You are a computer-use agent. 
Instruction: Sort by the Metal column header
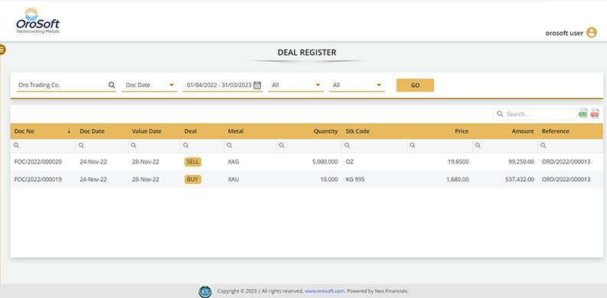click(x=235, y=131)
